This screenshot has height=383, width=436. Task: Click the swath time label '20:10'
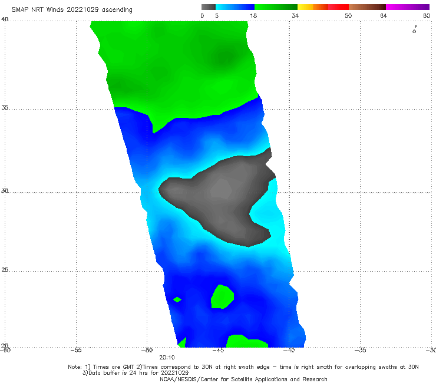167,358
